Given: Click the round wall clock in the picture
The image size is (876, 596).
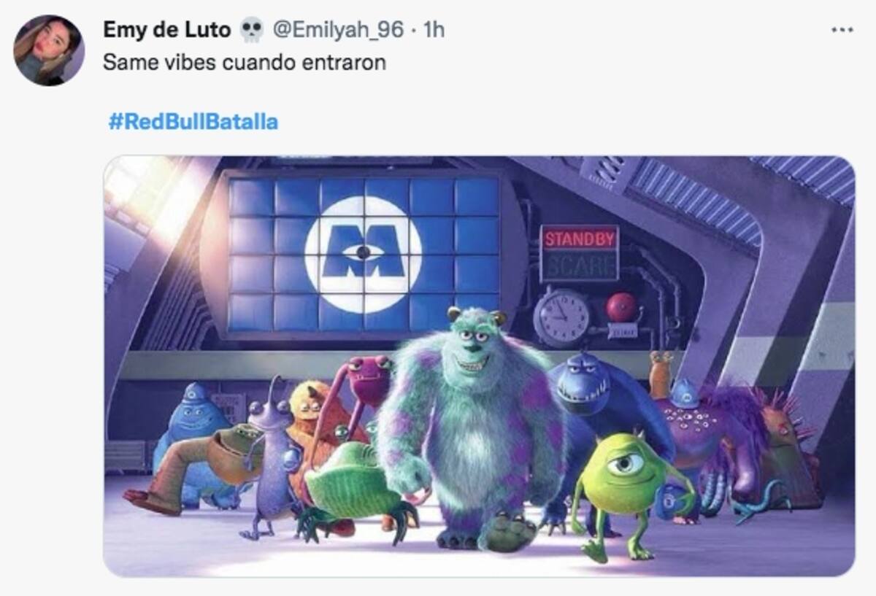Looking at the screenshot, I should (x=561, y=317).
